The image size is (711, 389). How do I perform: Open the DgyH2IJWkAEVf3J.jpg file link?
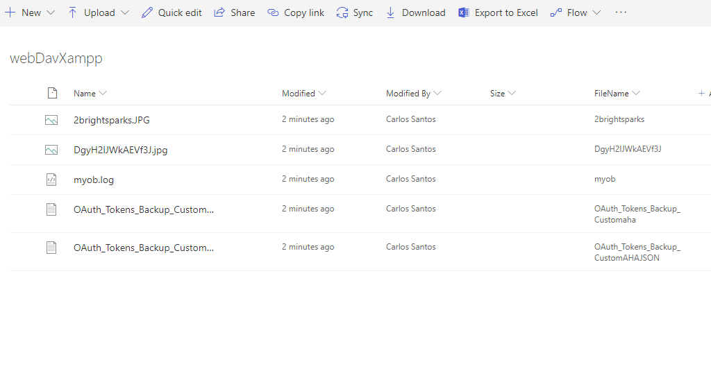120,150
